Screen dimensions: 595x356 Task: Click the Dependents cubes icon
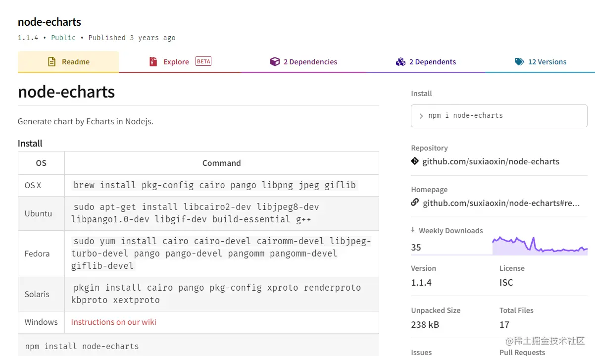click(400, 62)
